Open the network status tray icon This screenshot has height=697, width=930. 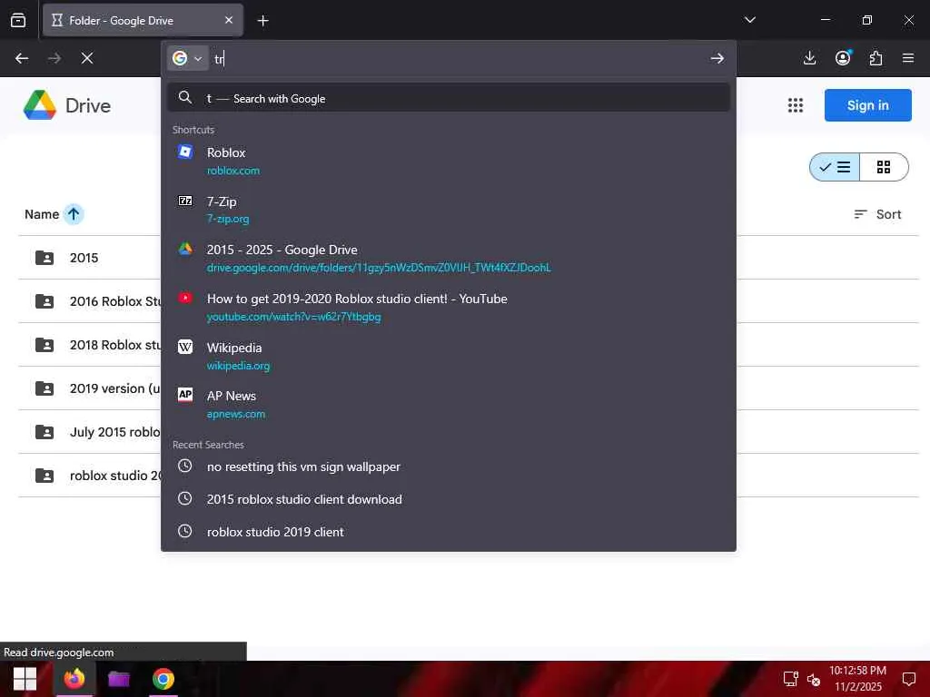(x=791, y=679)
